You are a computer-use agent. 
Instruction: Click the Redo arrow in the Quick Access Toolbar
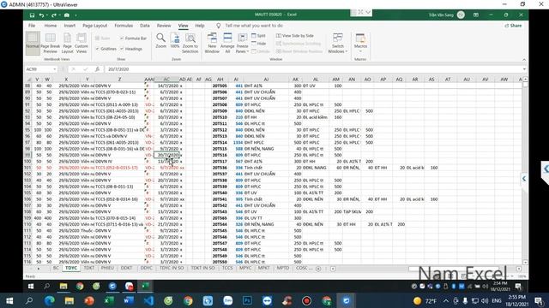point(53,15)
